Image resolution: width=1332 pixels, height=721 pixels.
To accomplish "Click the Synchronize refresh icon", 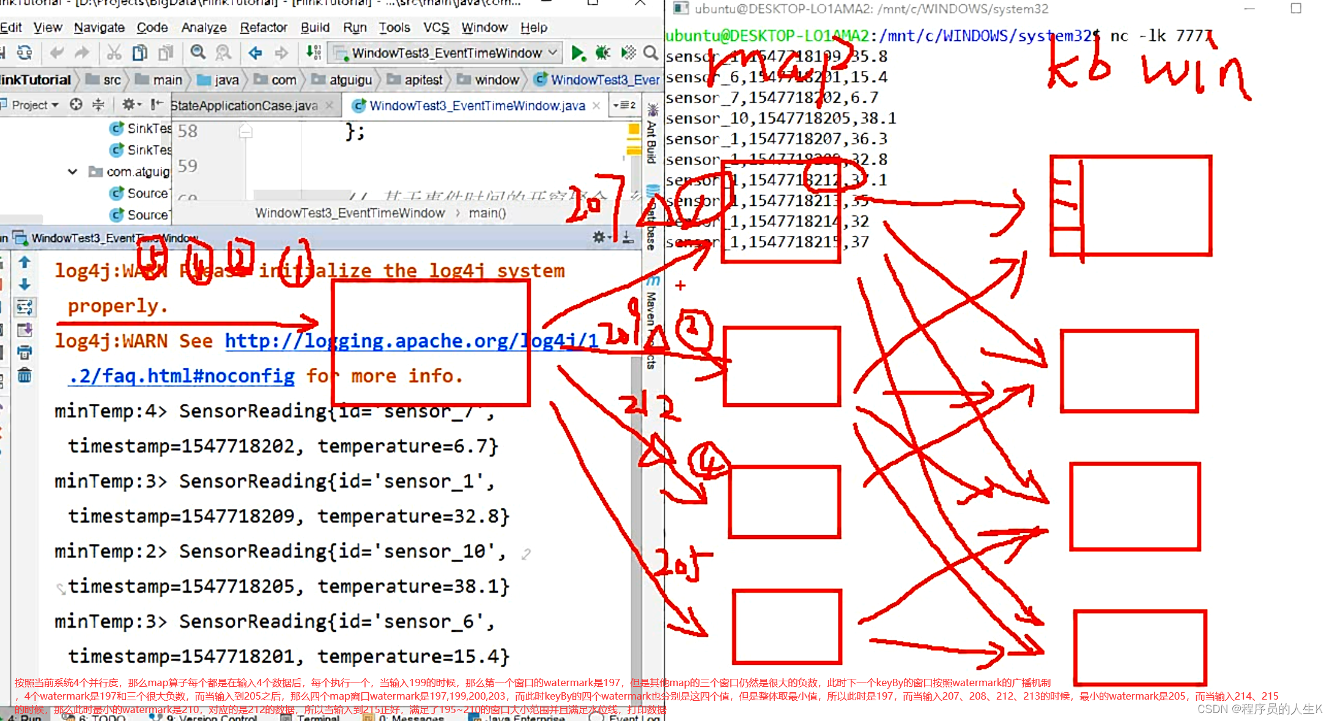I will tap(24, 53).
